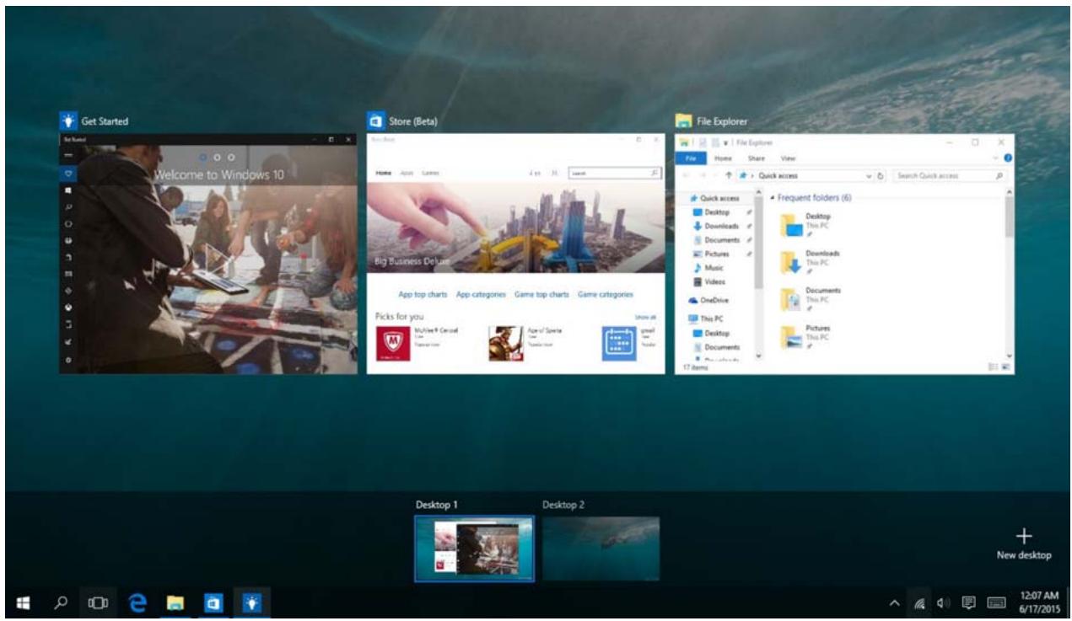Open File Explorer from the taskbar
Viewport: 1072px width, 621px height.
(x=175, y=604)
